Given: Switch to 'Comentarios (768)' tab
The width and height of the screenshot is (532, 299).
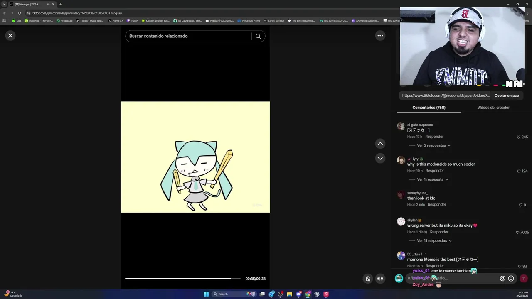Looking at the screenshot, I should point(429,108).
